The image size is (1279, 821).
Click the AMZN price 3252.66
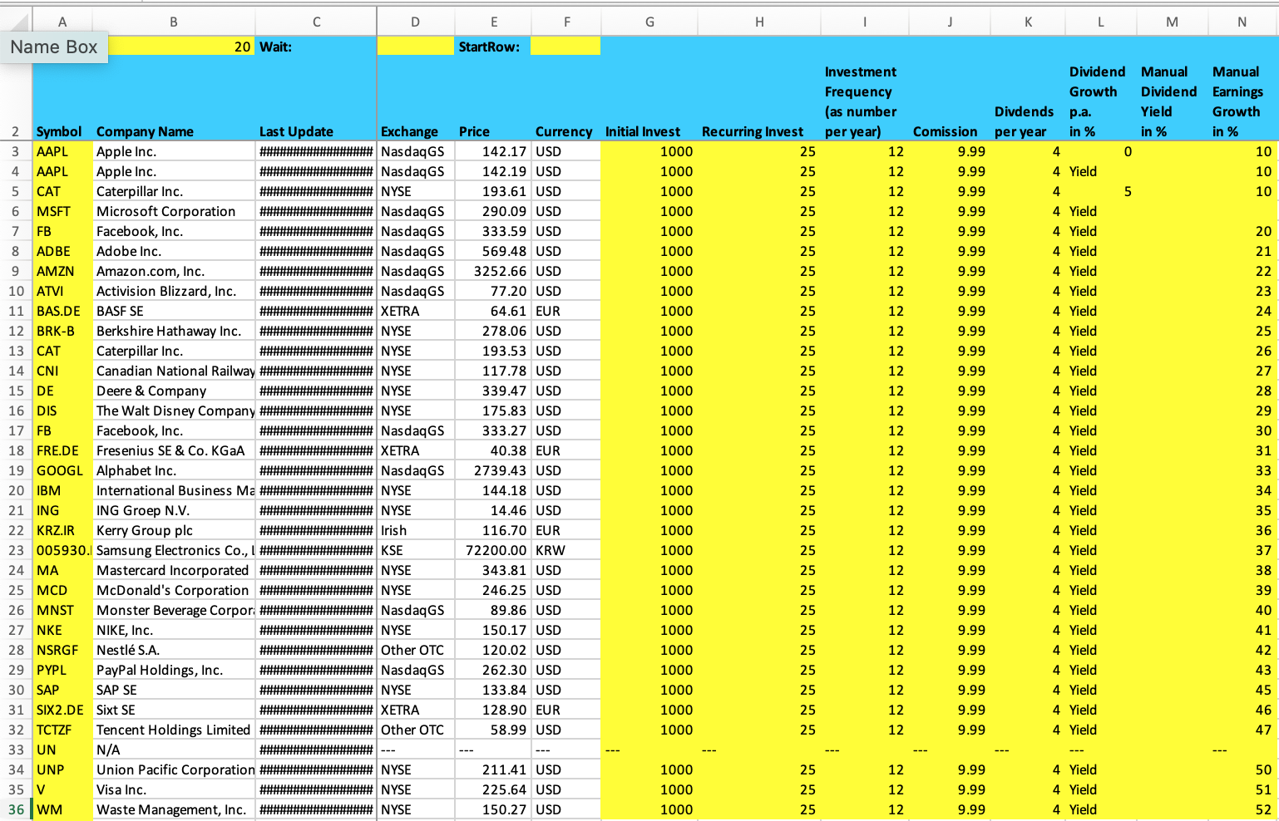click(x=493, y=271)
